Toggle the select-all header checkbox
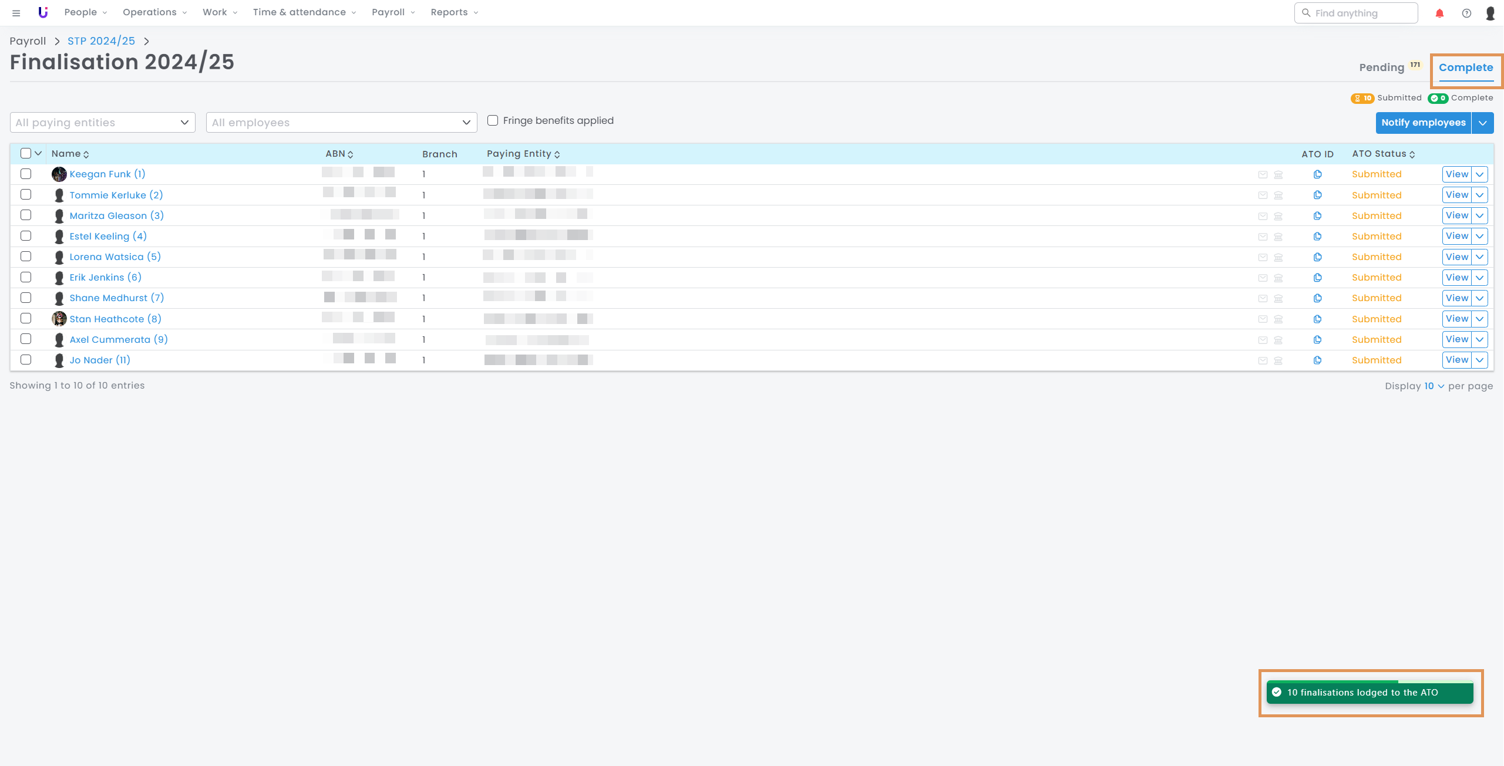This screenshot has height=766, width=1504. click(x=26, y=153)
